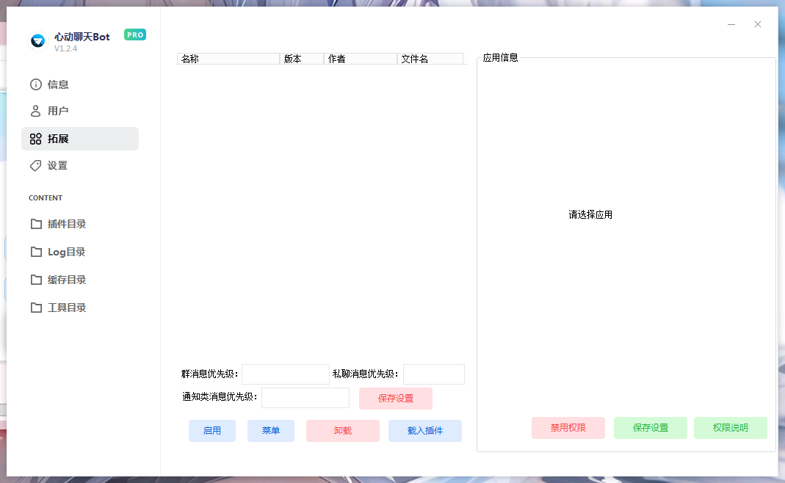Open 插件目录 via its folder icon
The image size is (785, 483).
pyautogui.click(x=36, y=224)
